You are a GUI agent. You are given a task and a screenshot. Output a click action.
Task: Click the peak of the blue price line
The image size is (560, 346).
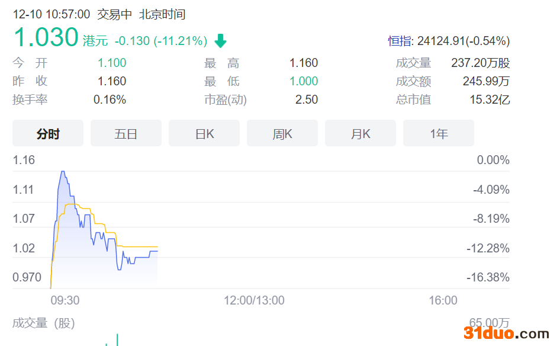[x=63, y=172]
